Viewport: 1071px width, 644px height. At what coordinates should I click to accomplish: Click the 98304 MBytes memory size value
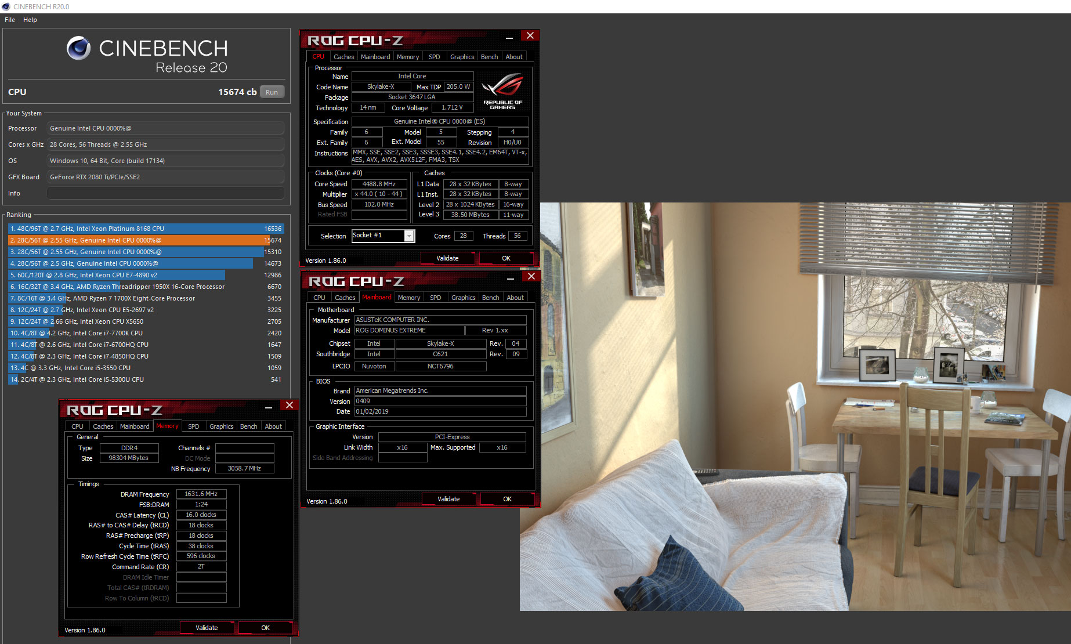click(129, 458)
